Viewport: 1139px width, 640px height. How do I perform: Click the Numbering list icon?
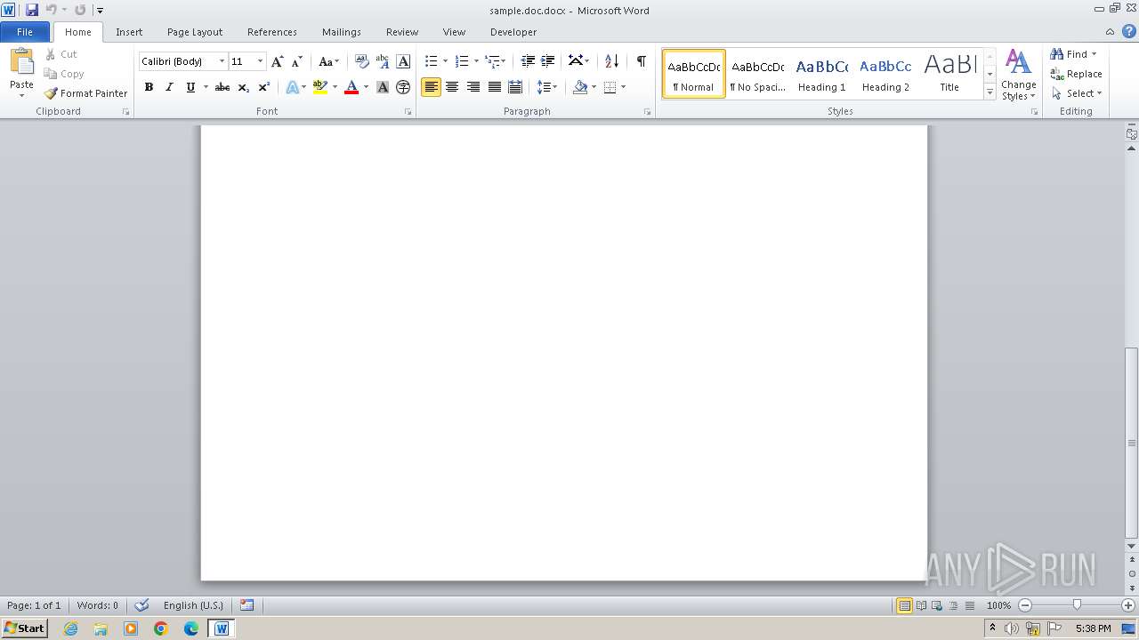(x=461, y=61)
